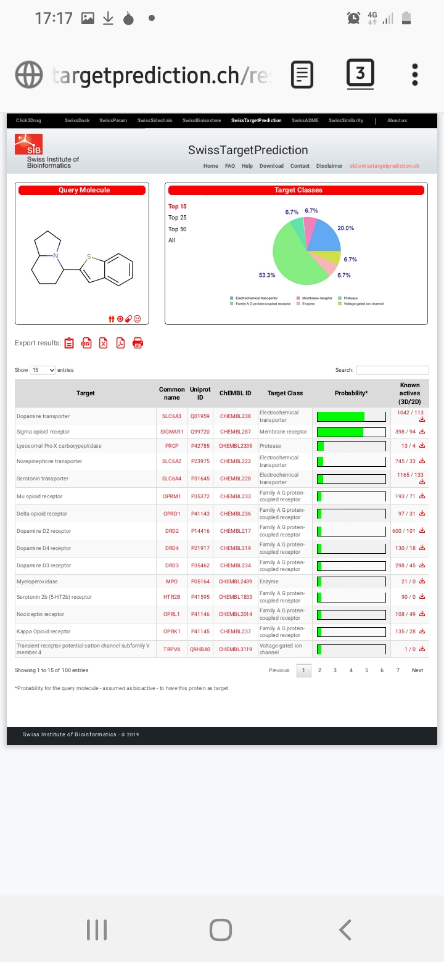Click the smiley face icon under molecule
This screenshot has width=444, height=962.
pos(138,319)
